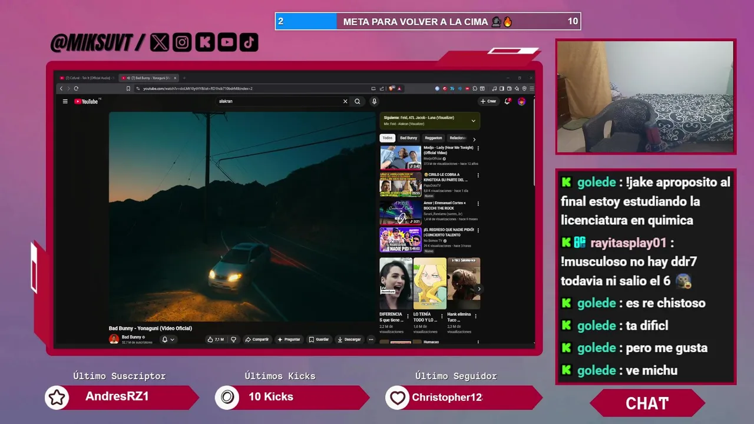Click the heart icon beside Christopher12
The image size is (754, 424).
398,398
